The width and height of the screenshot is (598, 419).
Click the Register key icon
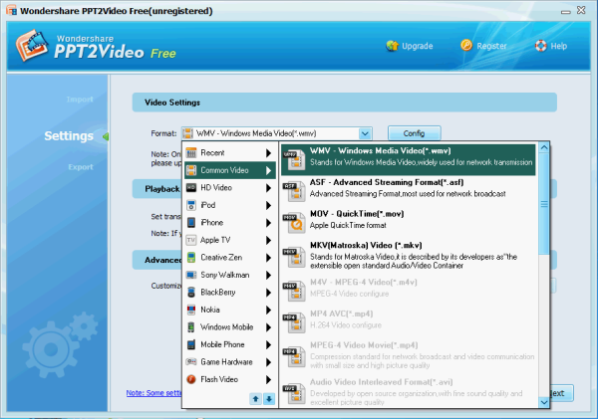pyautogui.click(x=466, y=46)
